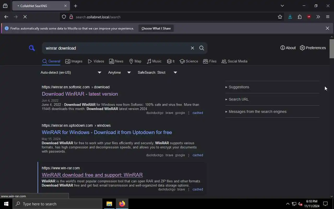The width and height of the screenshot is (334, 209).
Task: Click the site security lock icon
Action: pyautogui.click(x=71, y=17)
